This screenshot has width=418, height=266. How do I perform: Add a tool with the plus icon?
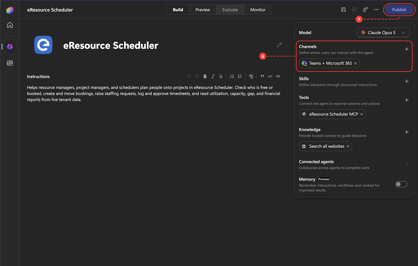[x=407, y=100]
